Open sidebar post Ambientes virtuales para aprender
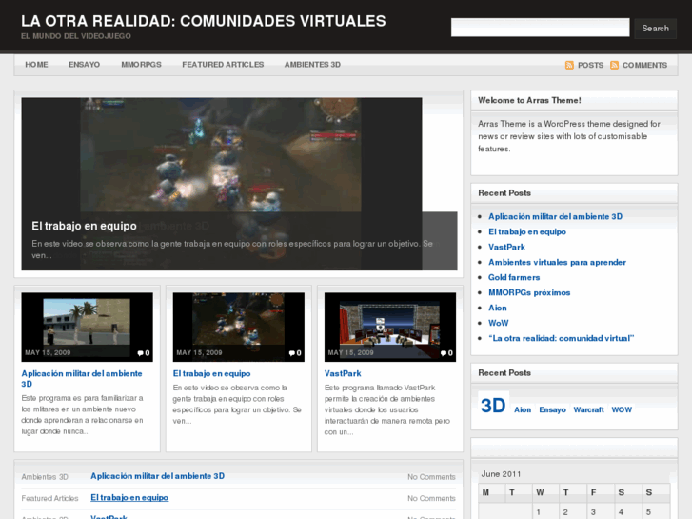 click(x=557, y=262)
